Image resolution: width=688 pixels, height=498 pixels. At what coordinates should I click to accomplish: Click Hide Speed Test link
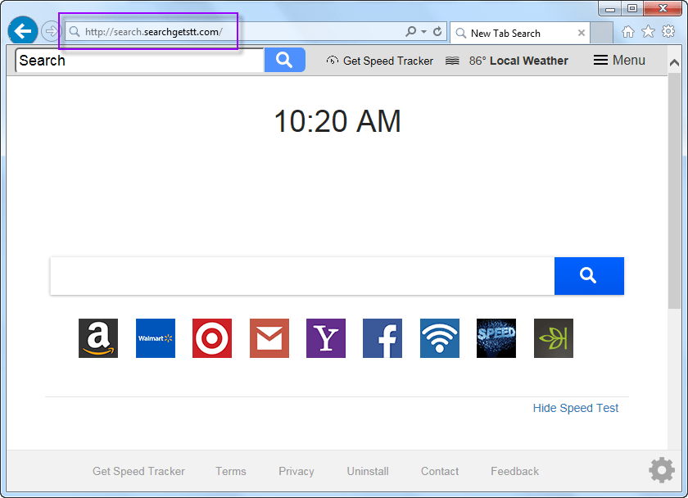576,408
